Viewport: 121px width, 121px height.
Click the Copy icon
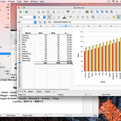tap(58, 12)
